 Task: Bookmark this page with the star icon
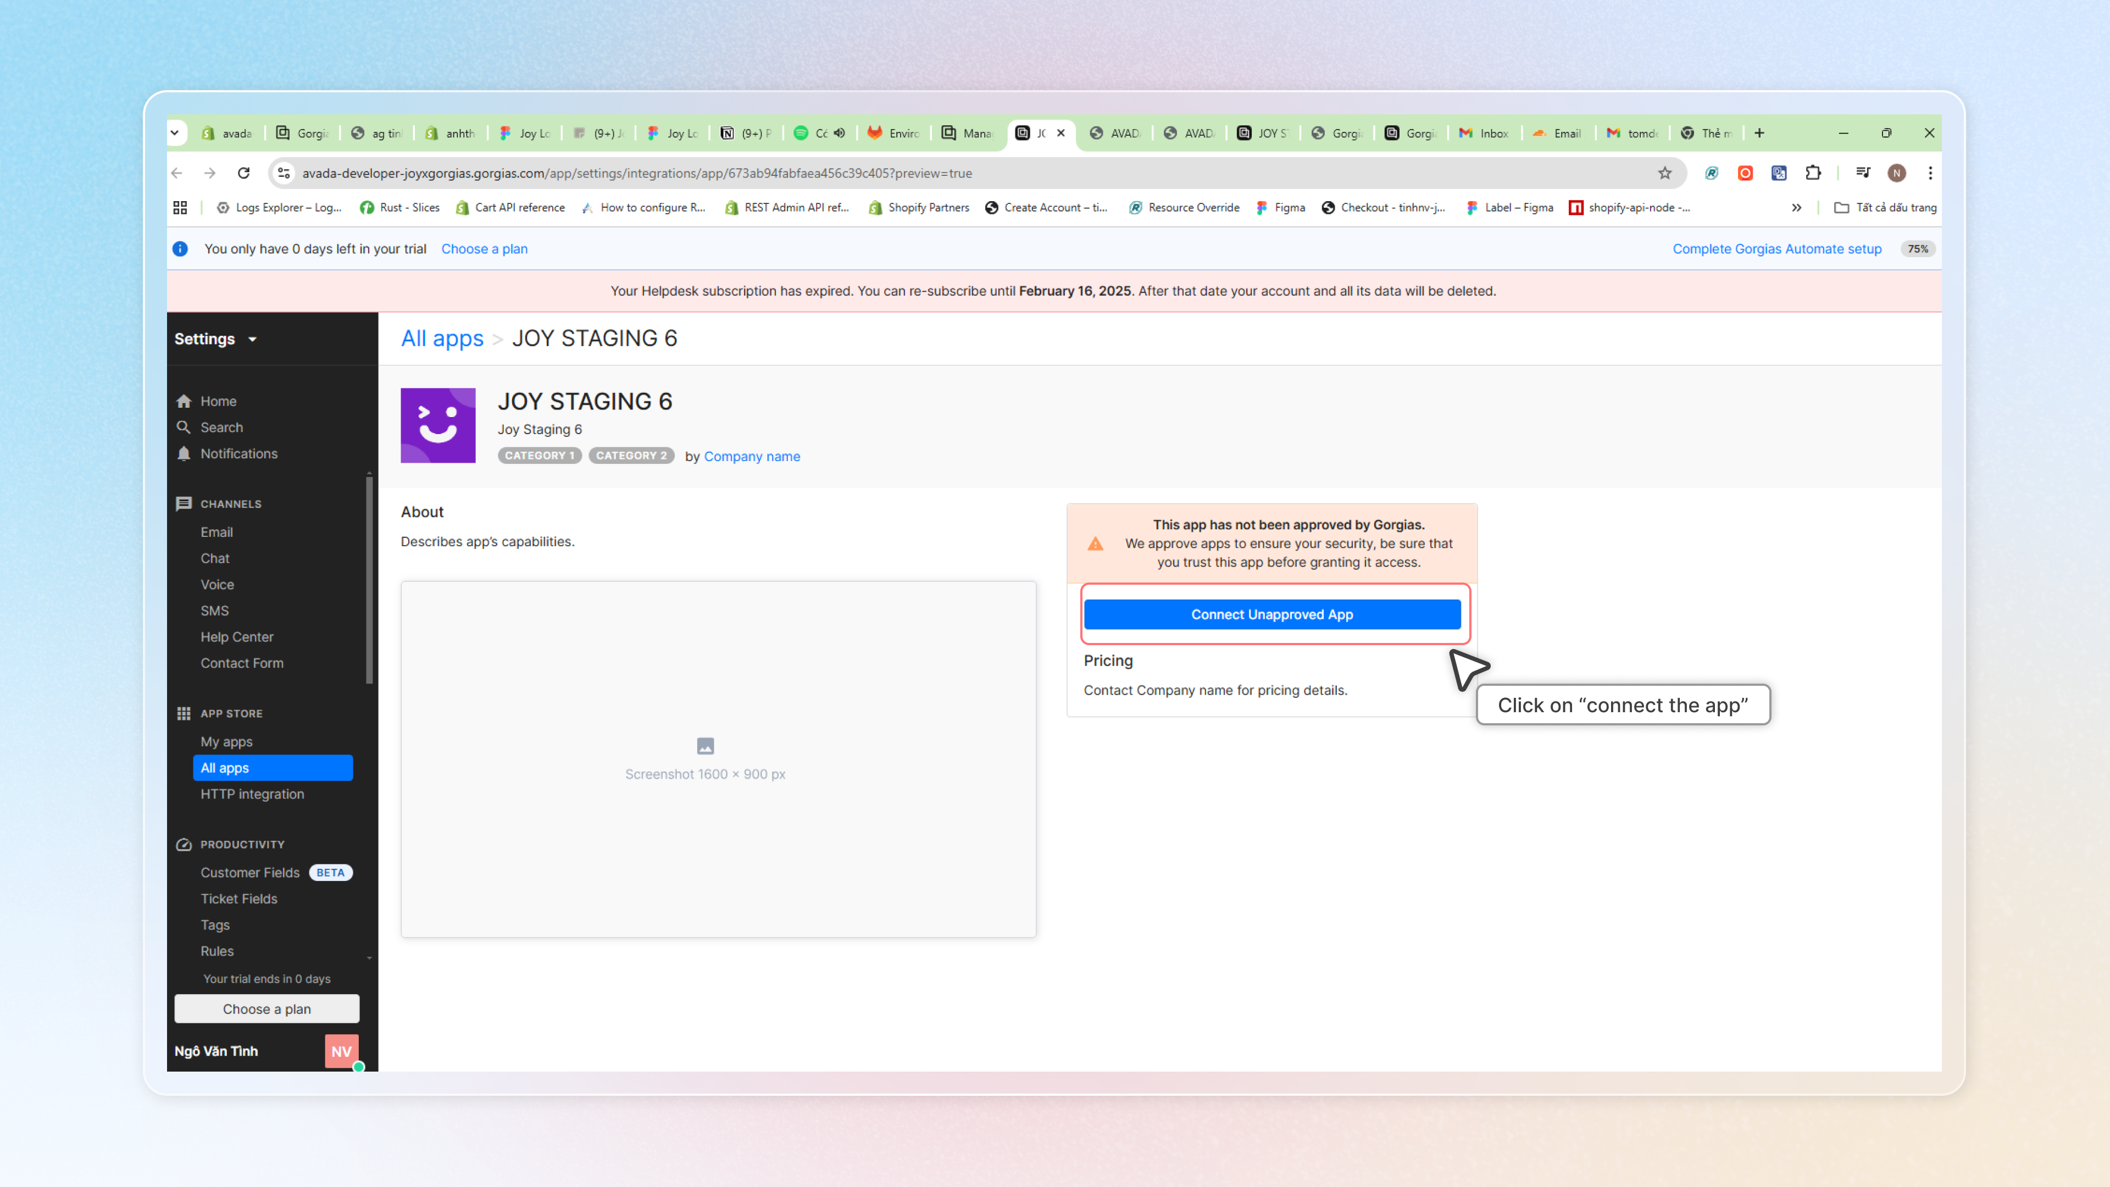click(1664, 173)
